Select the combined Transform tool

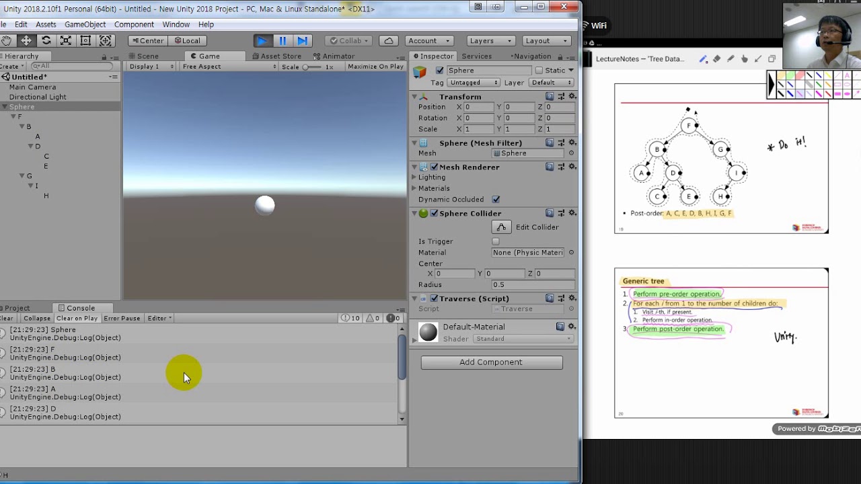(106, 40)
